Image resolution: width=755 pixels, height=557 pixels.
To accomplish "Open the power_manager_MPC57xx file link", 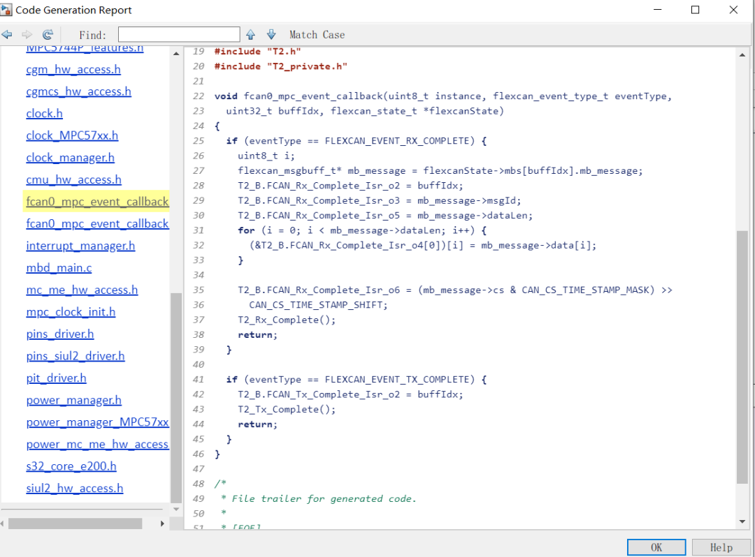I will 97,422.
